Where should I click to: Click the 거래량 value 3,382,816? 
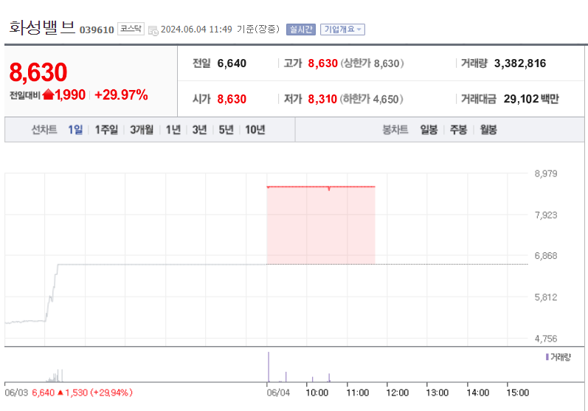click(x=519, y=63)
